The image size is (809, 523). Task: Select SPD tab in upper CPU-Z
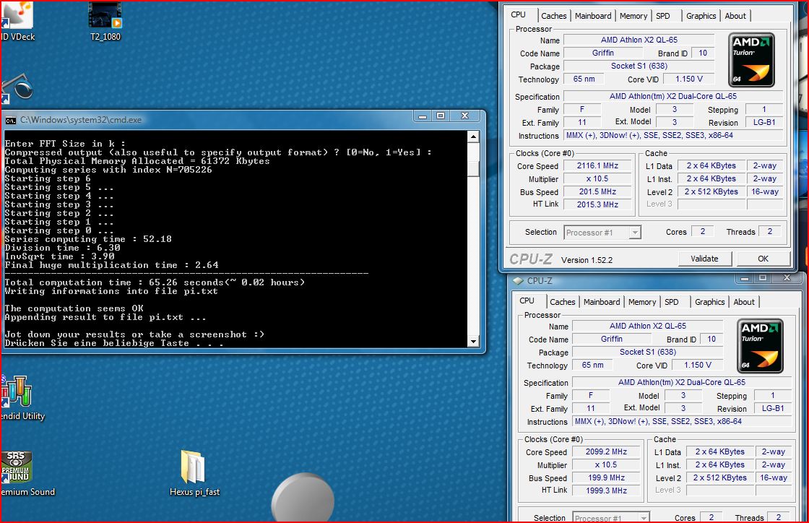point(663,16)
